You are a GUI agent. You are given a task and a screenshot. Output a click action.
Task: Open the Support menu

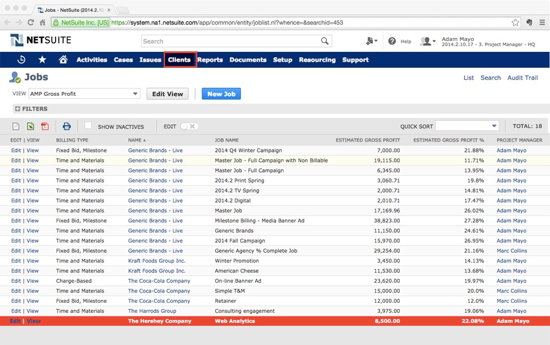click(355, 60)
